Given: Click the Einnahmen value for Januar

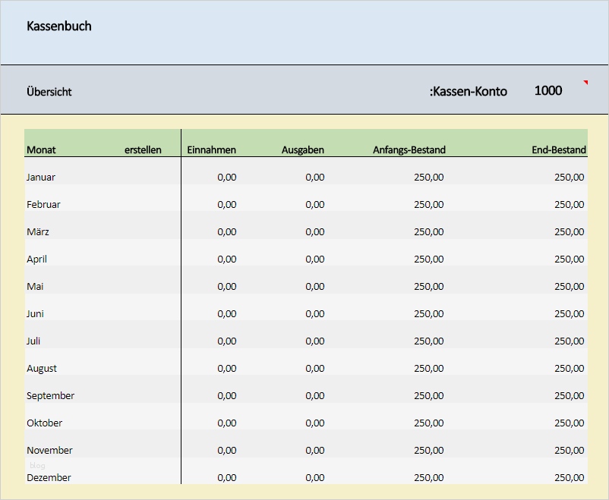Looking at the screenshot, I should tap(227, 177).
